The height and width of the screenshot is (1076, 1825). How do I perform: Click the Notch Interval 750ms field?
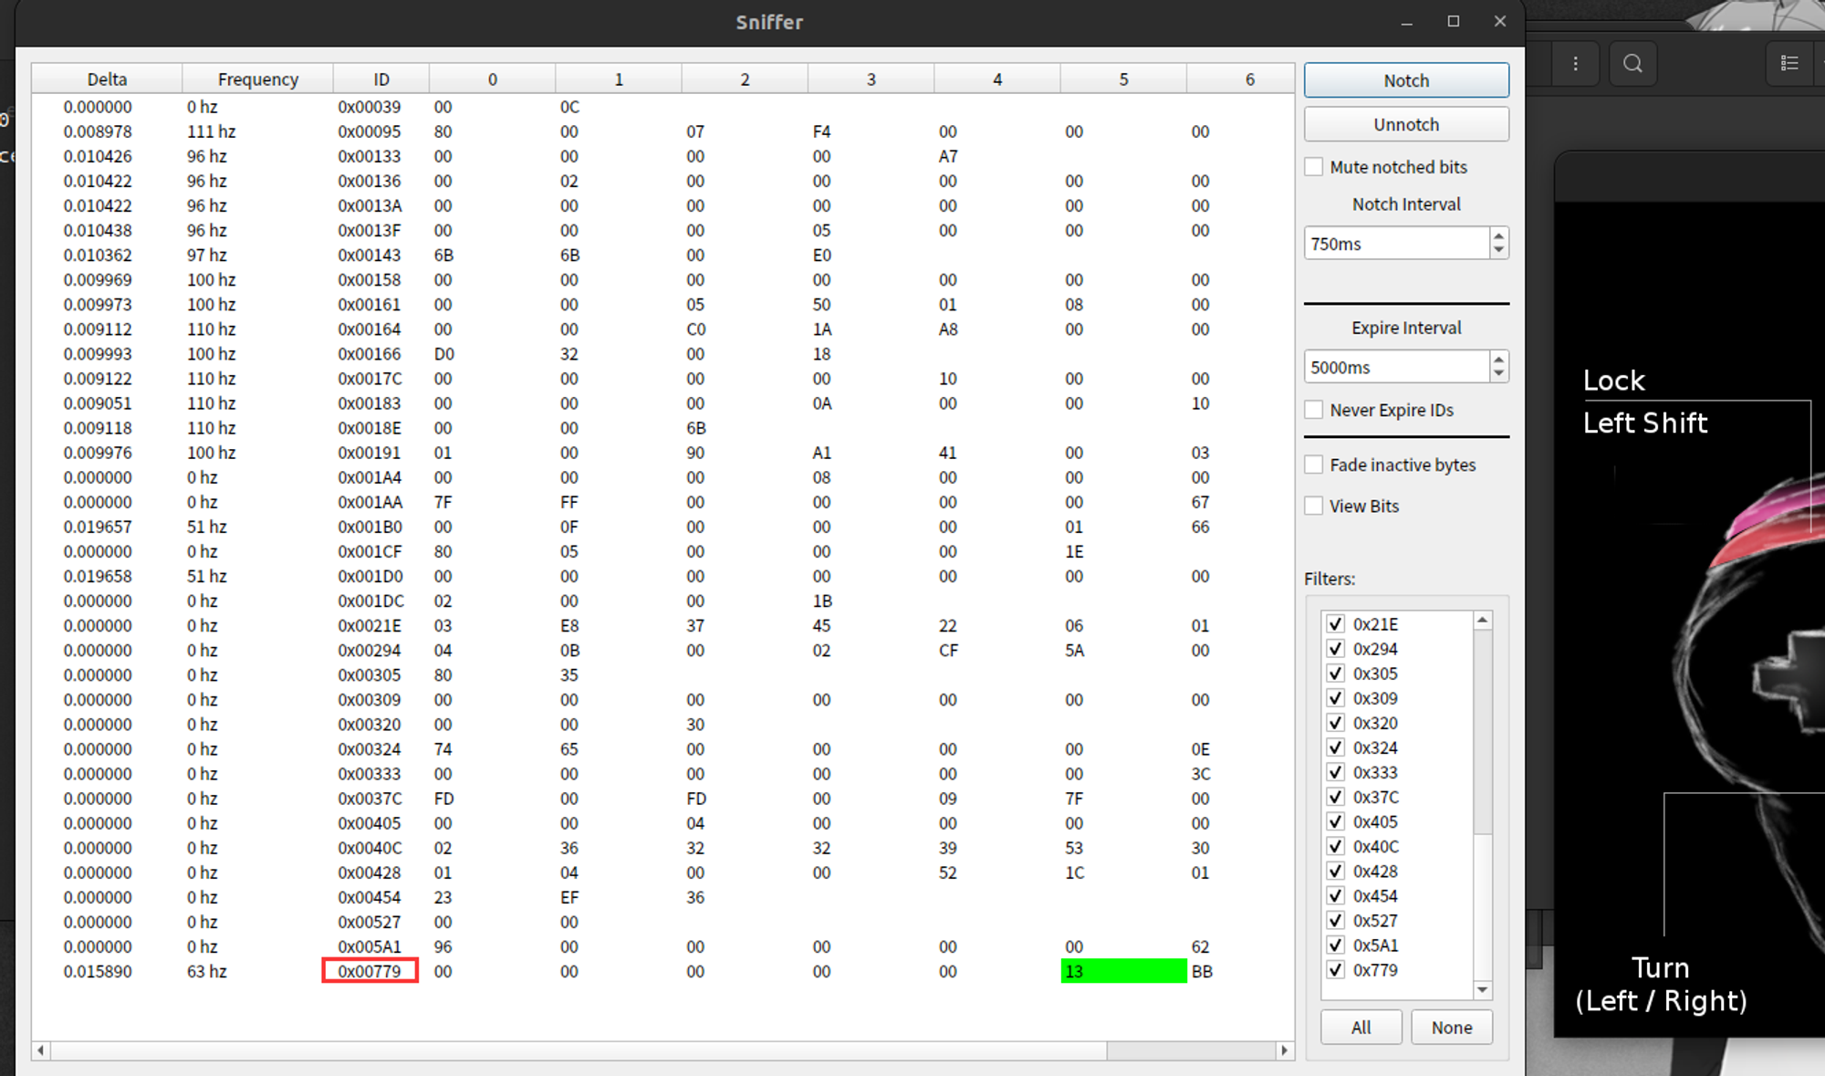tap(1396, 244)
